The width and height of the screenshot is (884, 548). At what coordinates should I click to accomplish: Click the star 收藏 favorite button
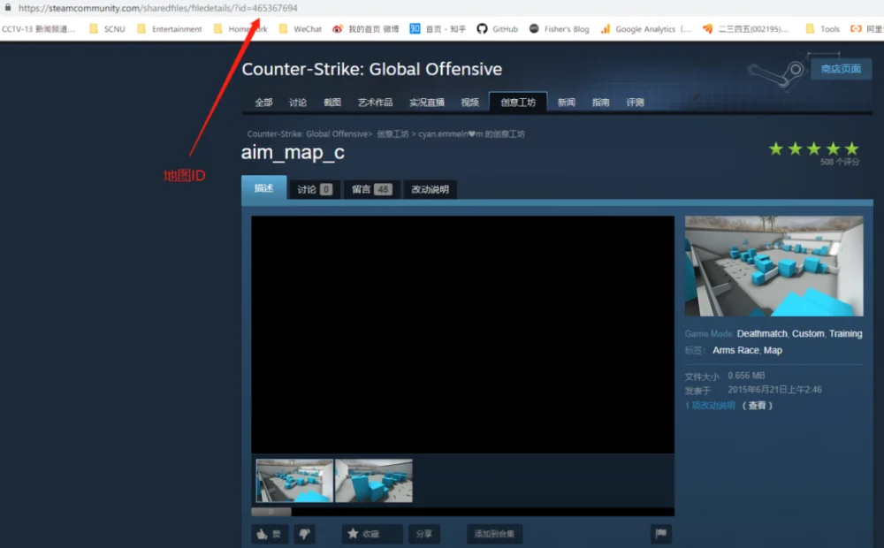372,533
